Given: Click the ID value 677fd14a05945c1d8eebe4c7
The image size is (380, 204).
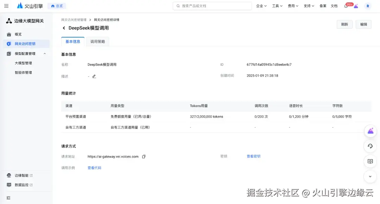Looking at the screenshot, I should pos(269,64).
